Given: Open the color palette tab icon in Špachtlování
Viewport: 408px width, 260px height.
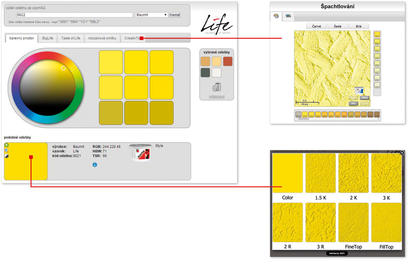Looking at the screenshot, I should [x=276, y=16].
